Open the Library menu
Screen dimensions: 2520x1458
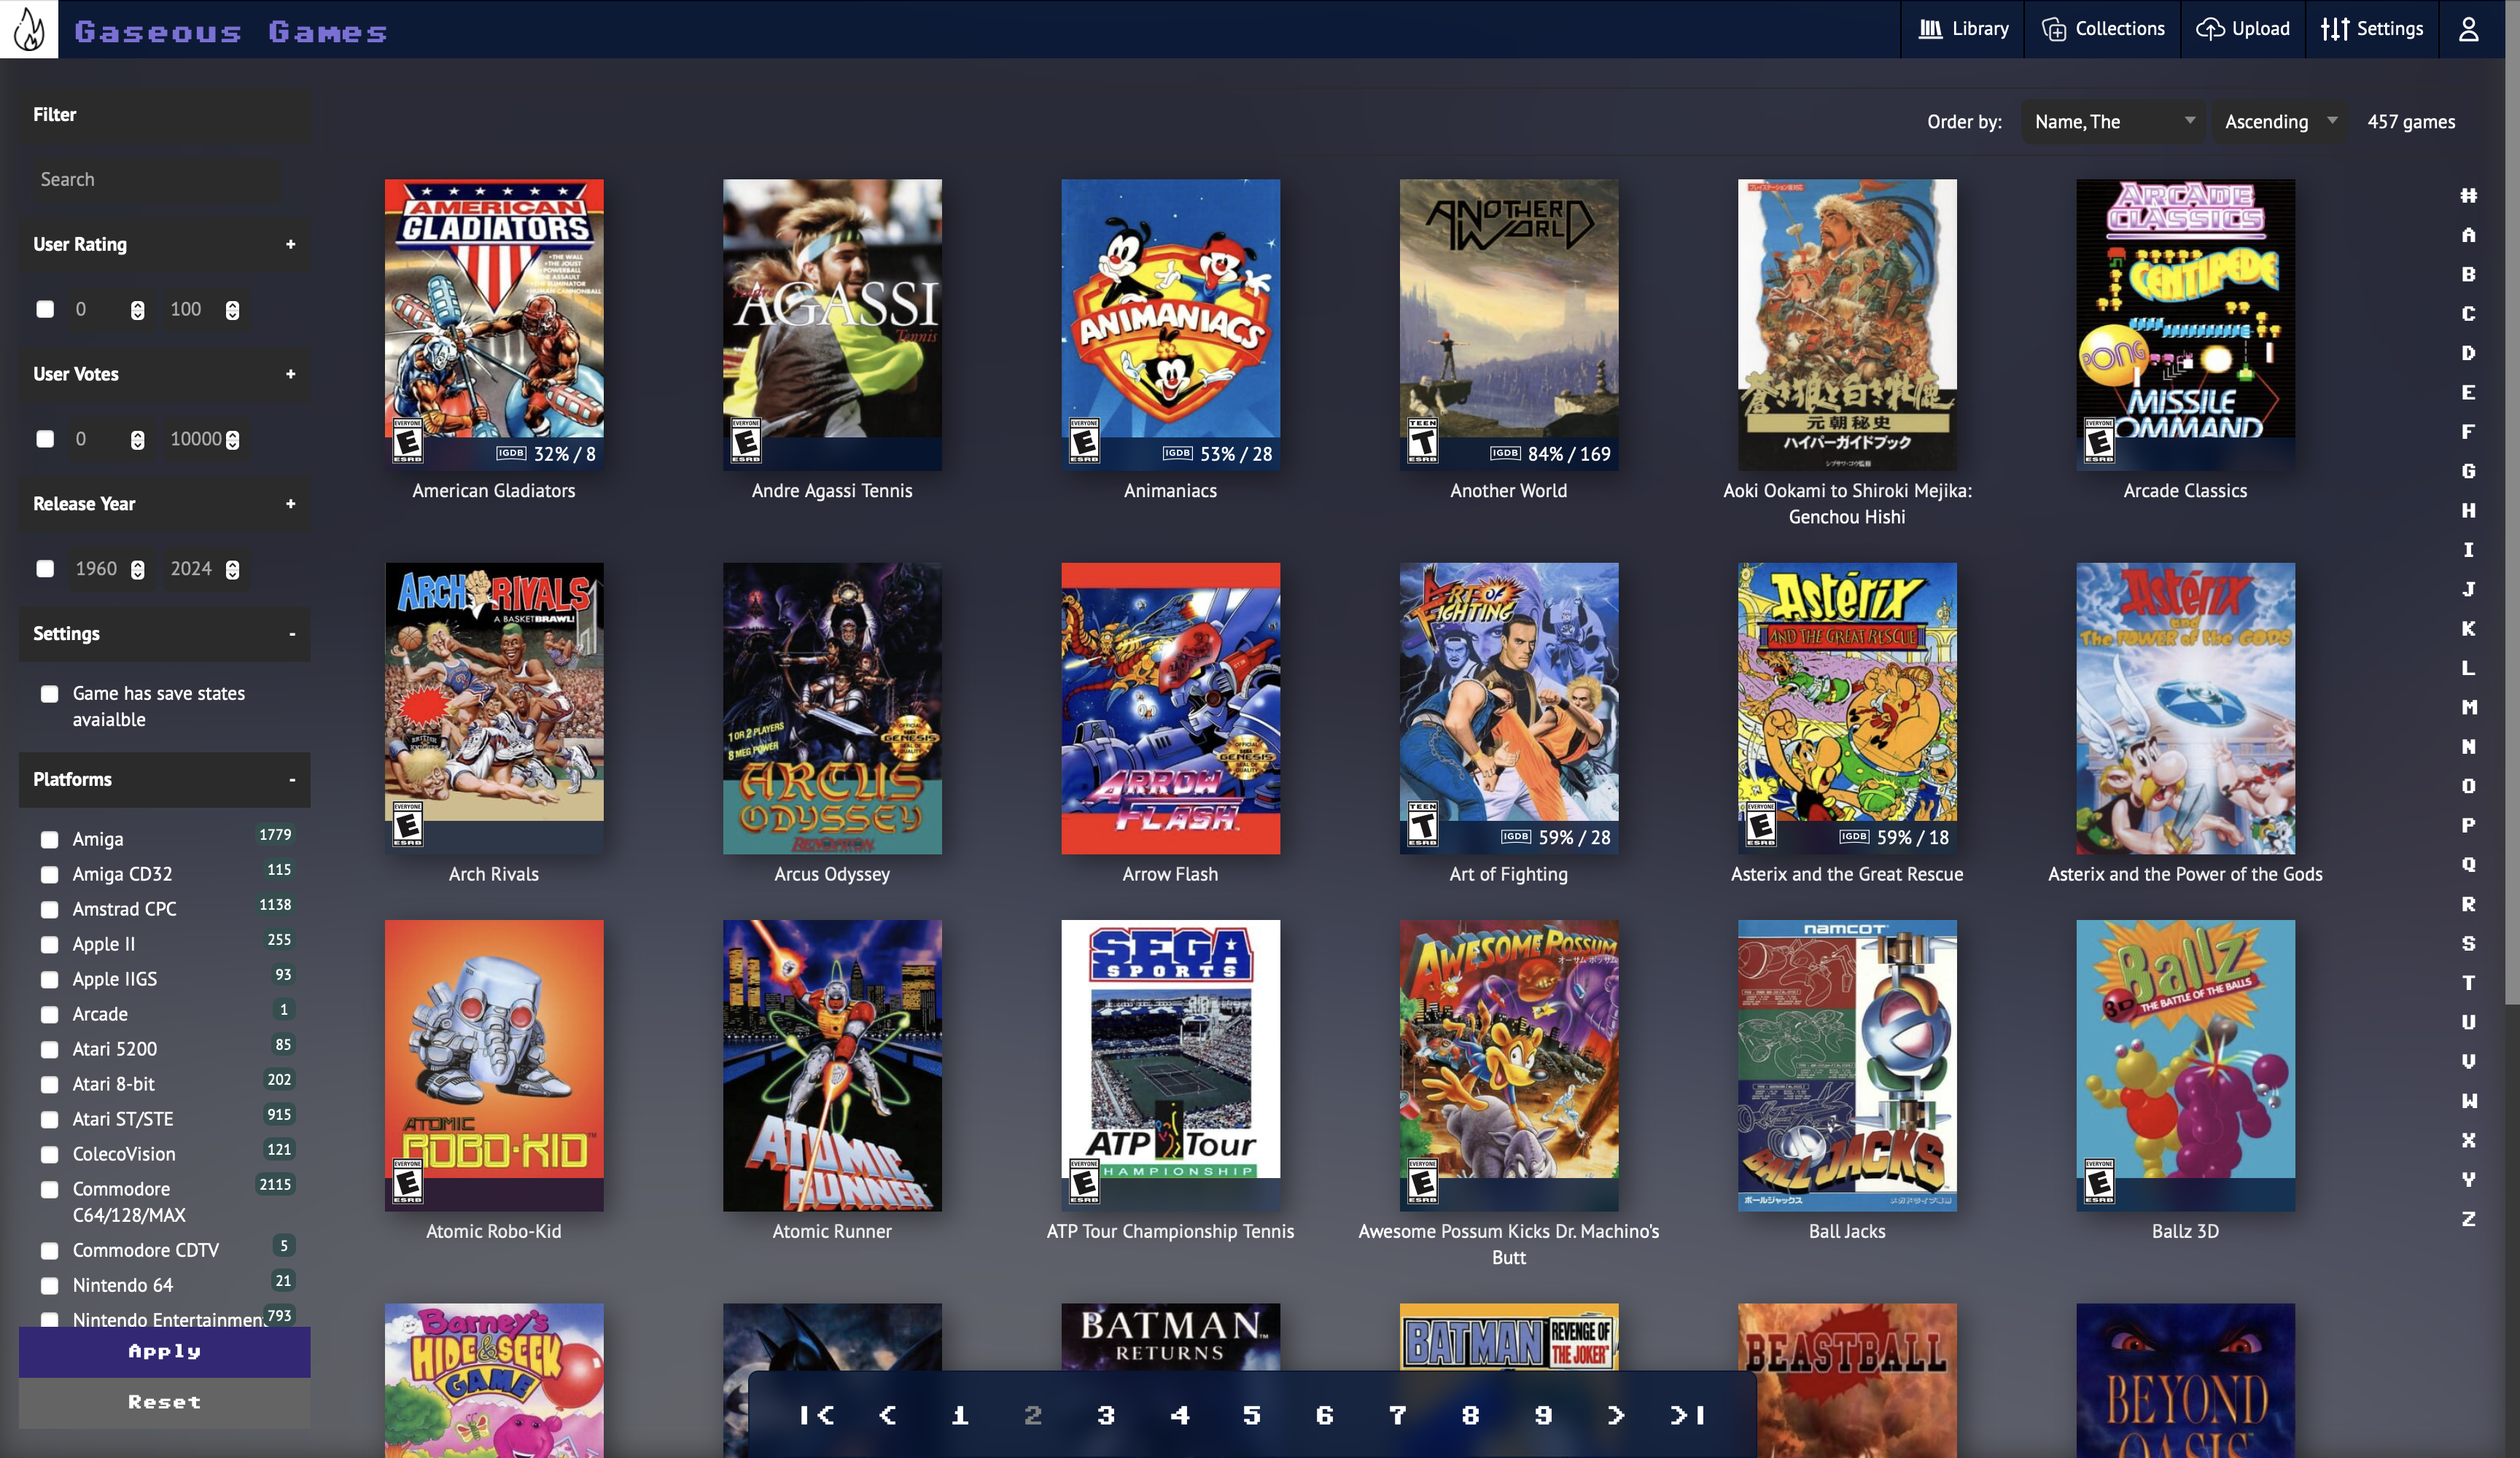(x=1963, y=29)
